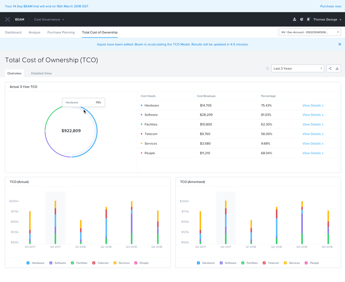Open the Cost Governance dropdown
345x282 pixels.
(49, 19)
